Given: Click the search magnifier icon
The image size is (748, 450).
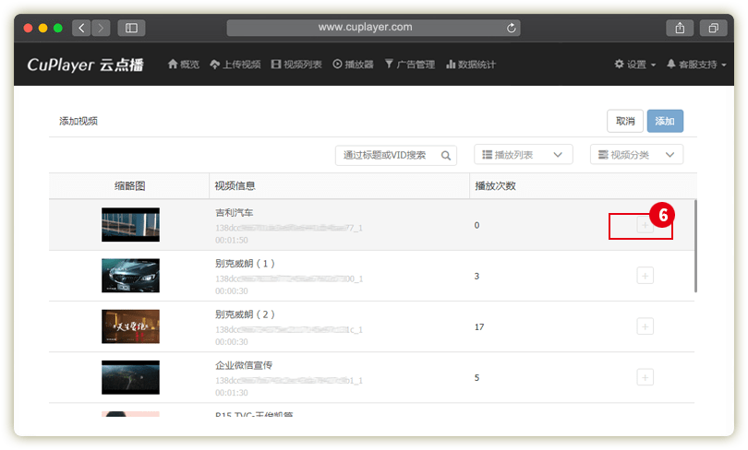Looking at the screenshot, I should pos(446,155).
